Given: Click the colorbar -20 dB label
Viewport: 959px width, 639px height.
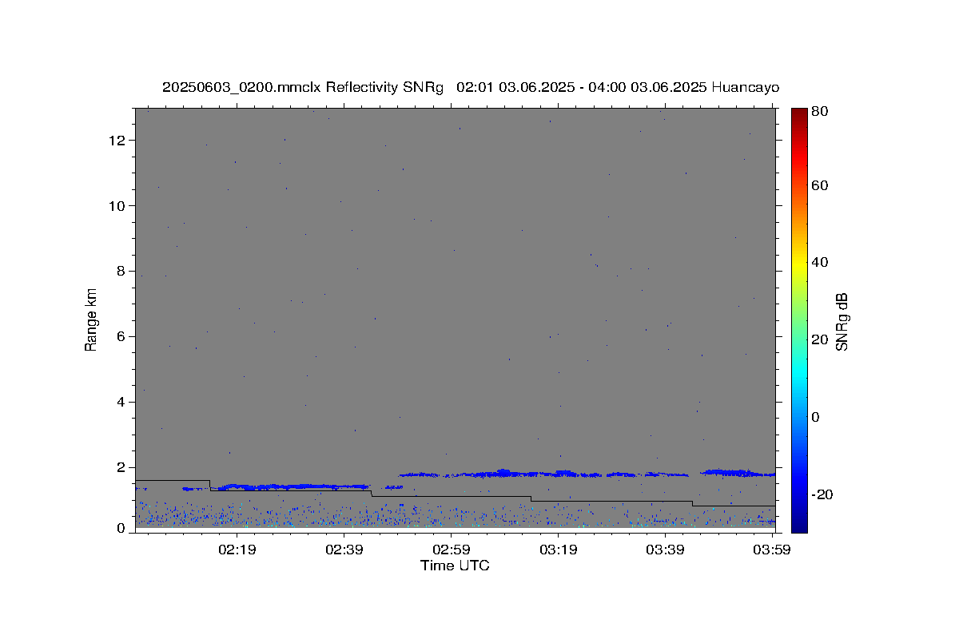Looking at the screenshot, I should [821, 494].
